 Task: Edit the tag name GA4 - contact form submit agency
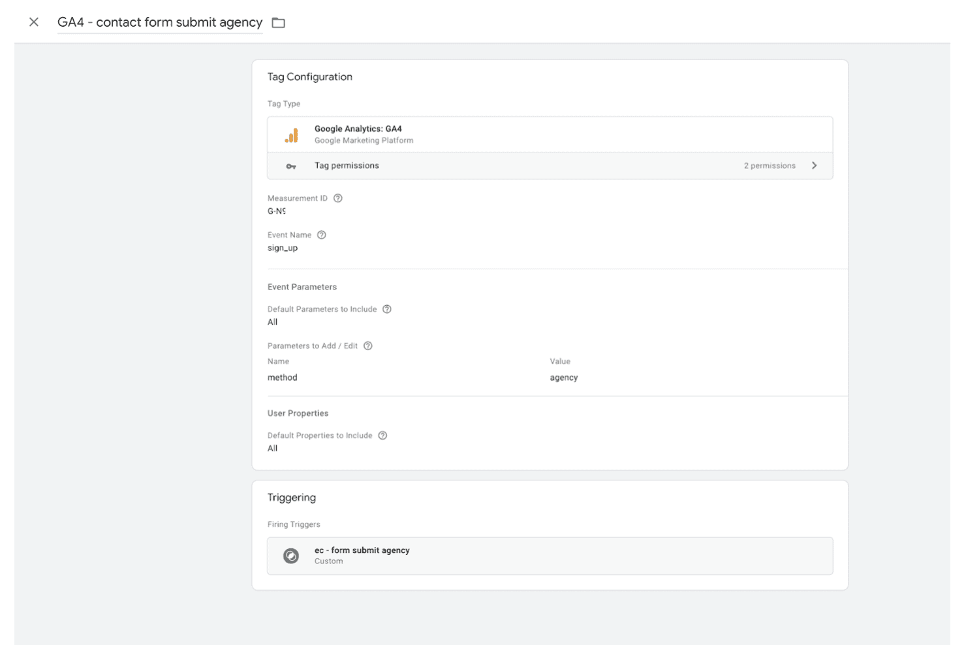160,22
